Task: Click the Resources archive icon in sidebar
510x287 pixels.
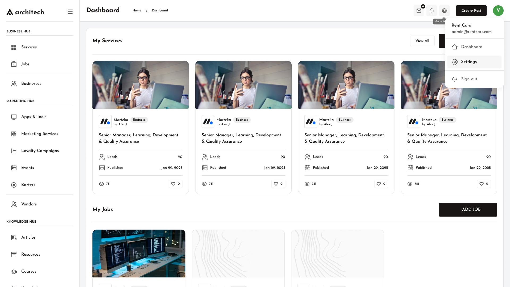Action: (x=14, y=255)
